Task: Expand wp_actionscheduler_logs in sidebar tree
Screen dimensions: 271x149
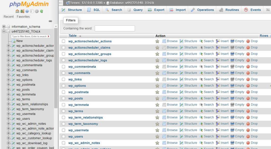Action: point(8,60)
